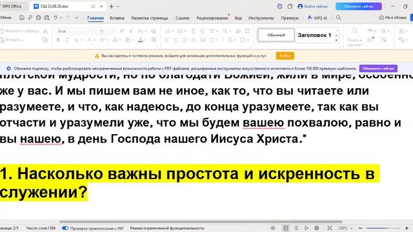The width and height of the screenshot is (413, 232).
Task: Toggle the AI spell check switch
Action: pyautogui.click(x=65, y=228)
